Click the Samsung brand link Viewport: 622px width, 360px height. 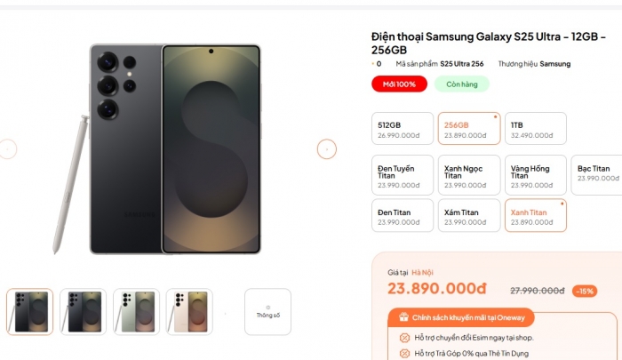click(555, 64)
